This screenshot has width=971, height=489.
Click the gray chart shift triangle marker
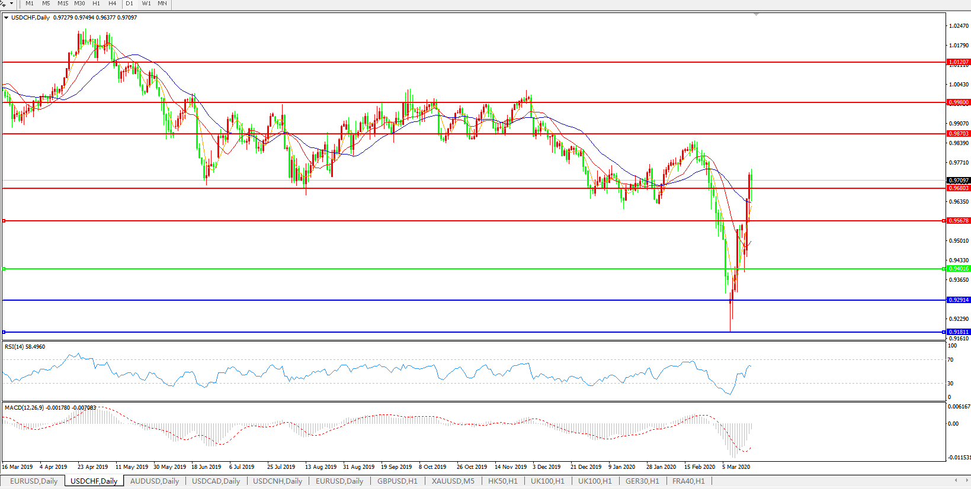(x=756, y=14)
